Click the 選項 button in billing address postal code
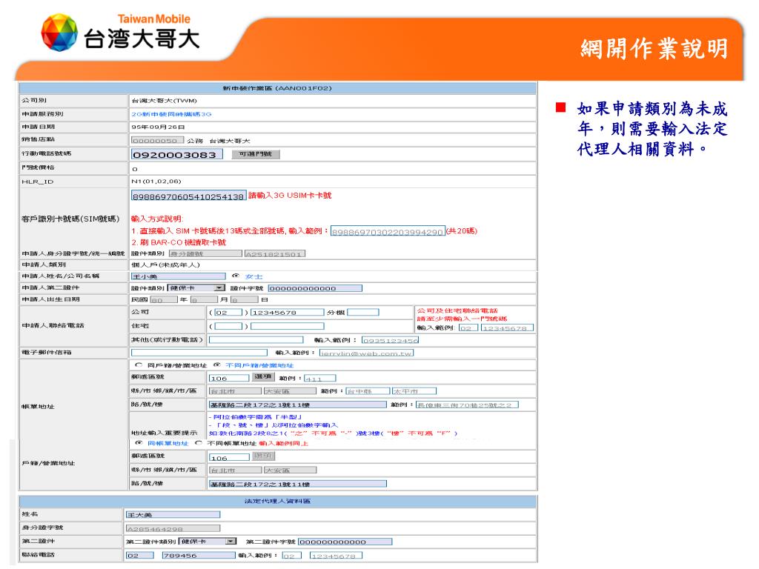 (263, 376)
